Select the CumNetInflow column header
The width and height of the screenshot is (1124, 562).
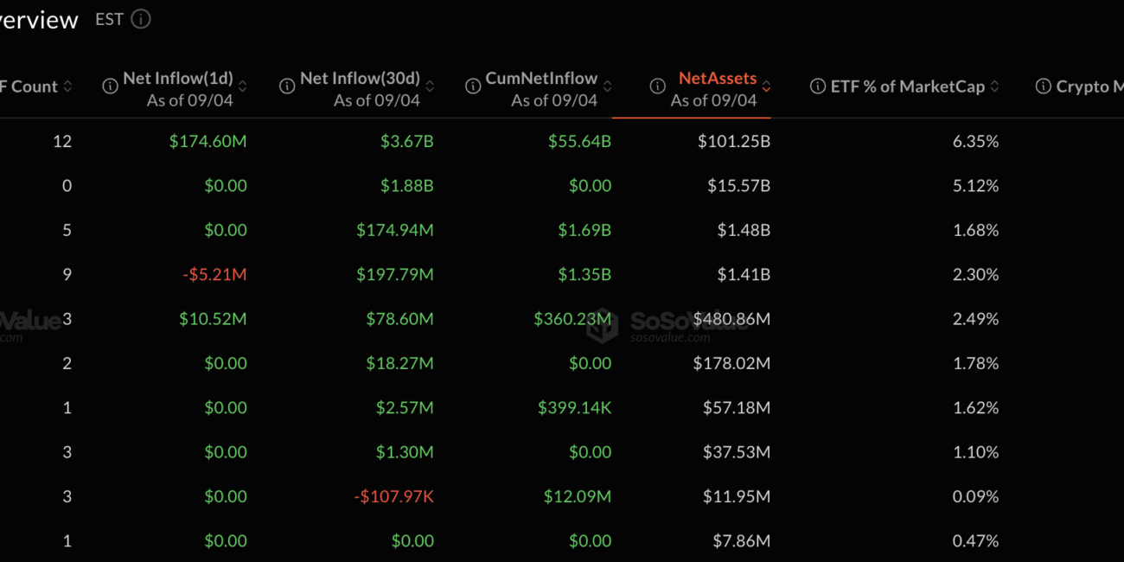point(541,78)
